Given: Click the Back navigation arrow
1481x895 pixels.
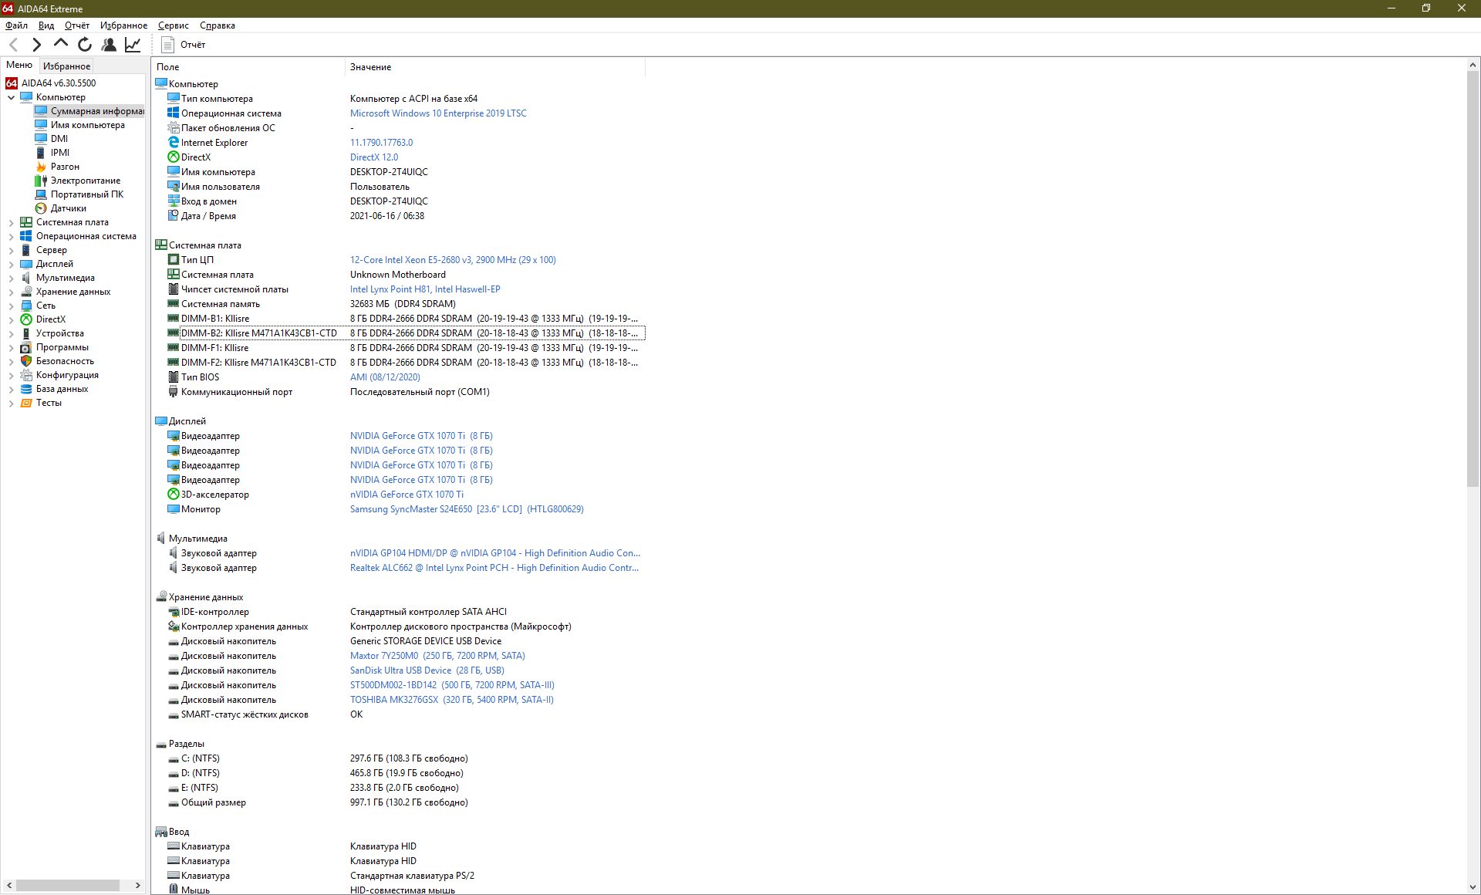Looking at the screenshot, I should tap(13, 45).
